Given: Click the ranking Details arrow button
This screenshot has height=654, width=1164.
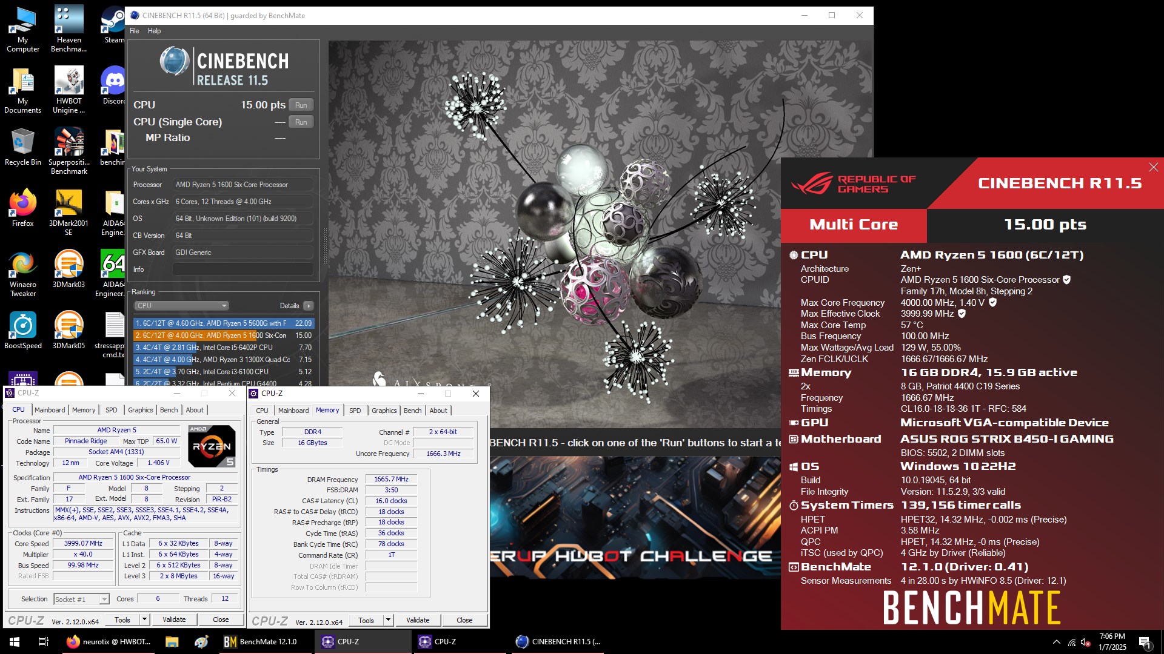Looking at the screenshot, I should point(309,306).
